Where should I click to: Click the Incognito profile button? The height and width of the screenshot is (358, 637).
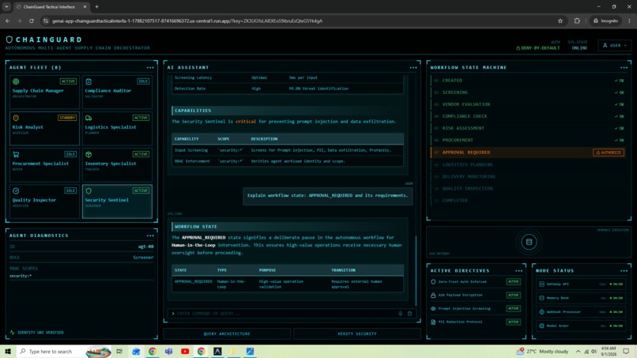coord(605,21)
